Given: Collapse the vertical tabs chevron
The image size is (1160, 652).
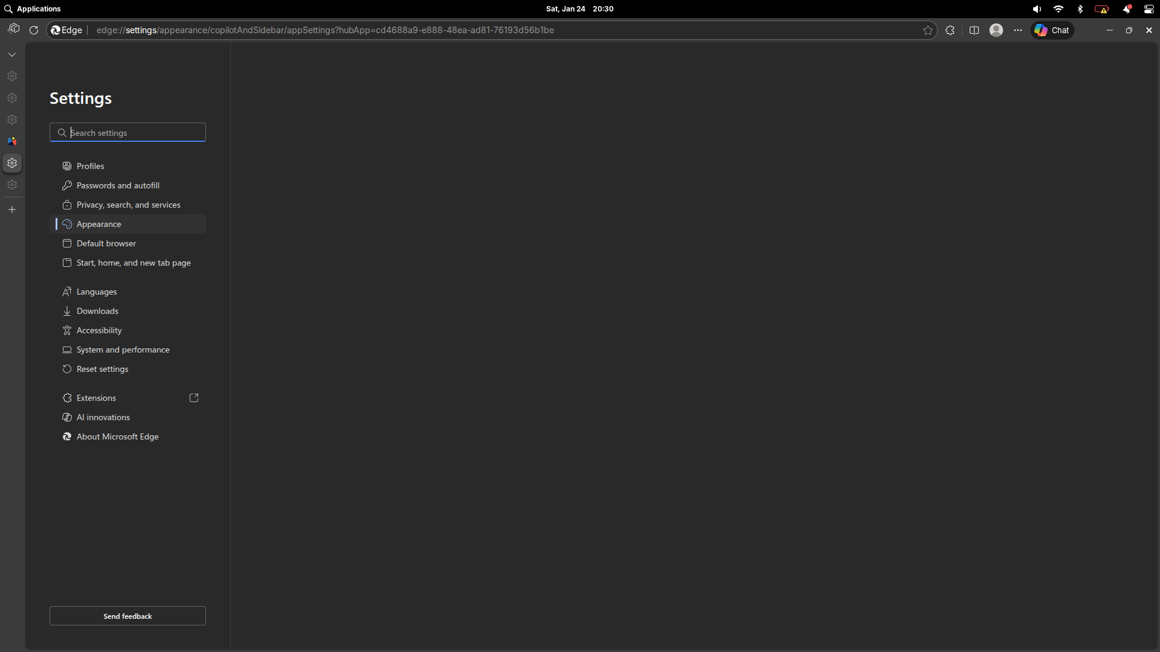Looking at the screenshot, I should [12, 54].
